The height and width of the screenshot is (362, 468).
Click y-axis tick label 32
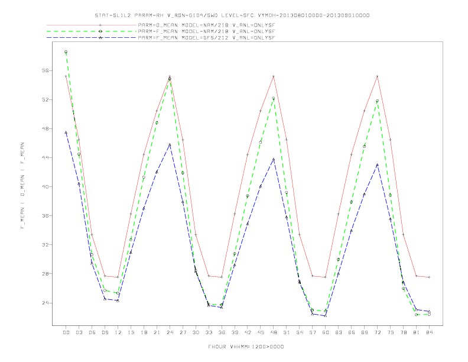(x=45, y=245)
